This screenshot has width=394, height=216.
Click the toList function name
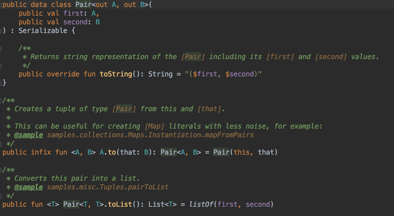(x=120, y=204)
